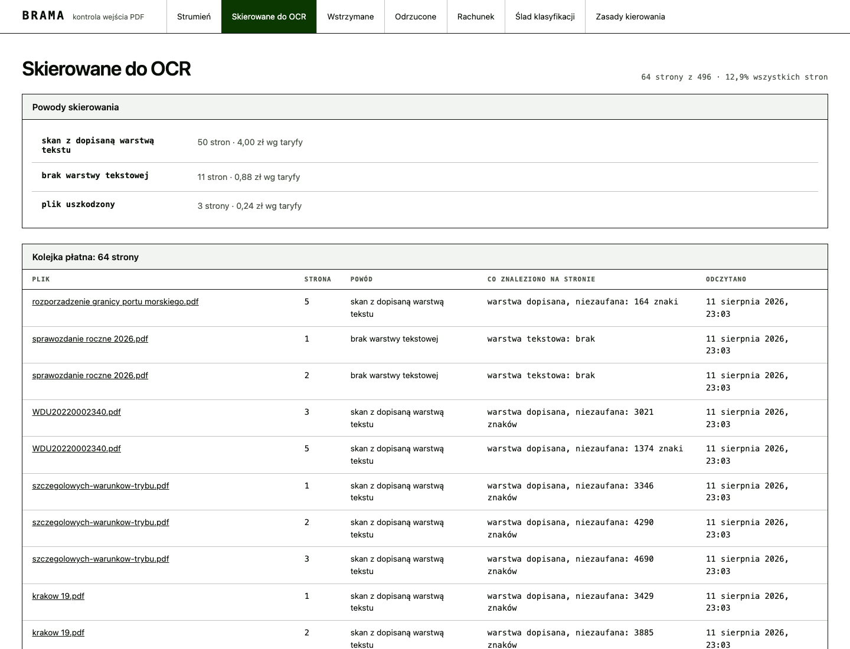
Task: Click the PLIK column header
Action: pyautogui.click(x=41, y=279)
